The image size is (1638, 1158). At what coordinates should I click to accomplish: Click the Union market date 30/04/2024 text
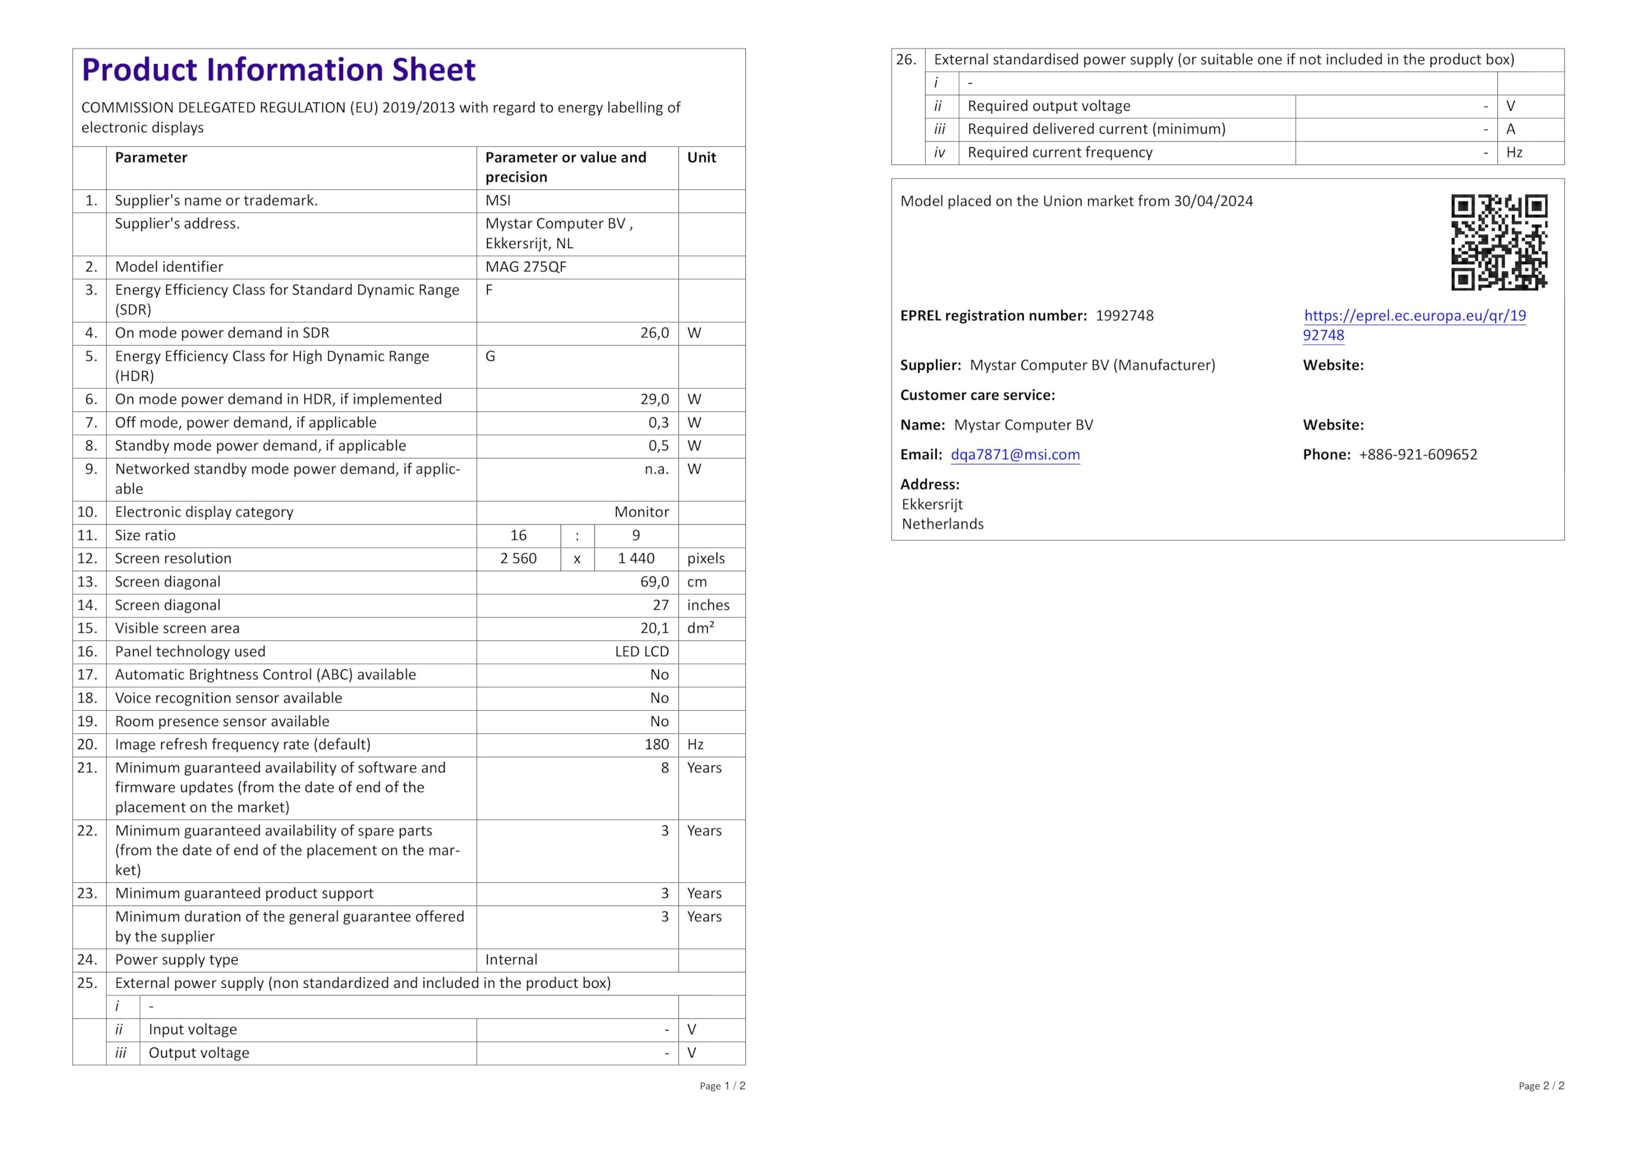[x=1213, y=201]
